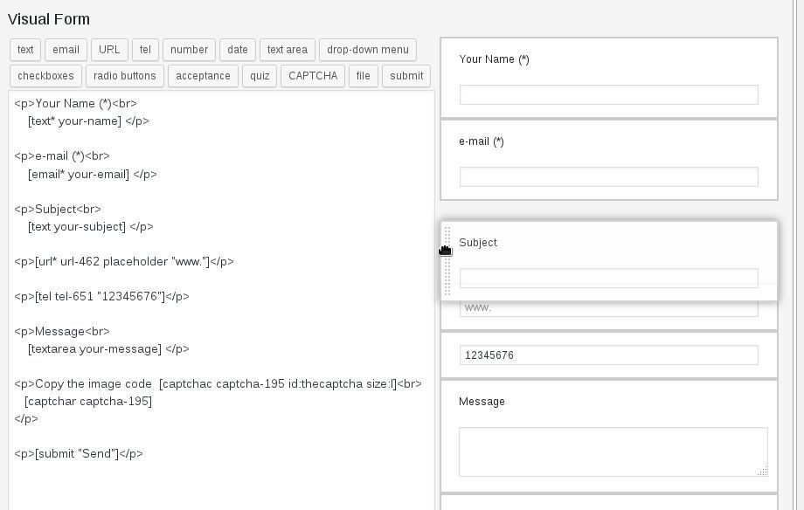Click the drag handle on the Subject block
The image size is (804, 510).
447,260
